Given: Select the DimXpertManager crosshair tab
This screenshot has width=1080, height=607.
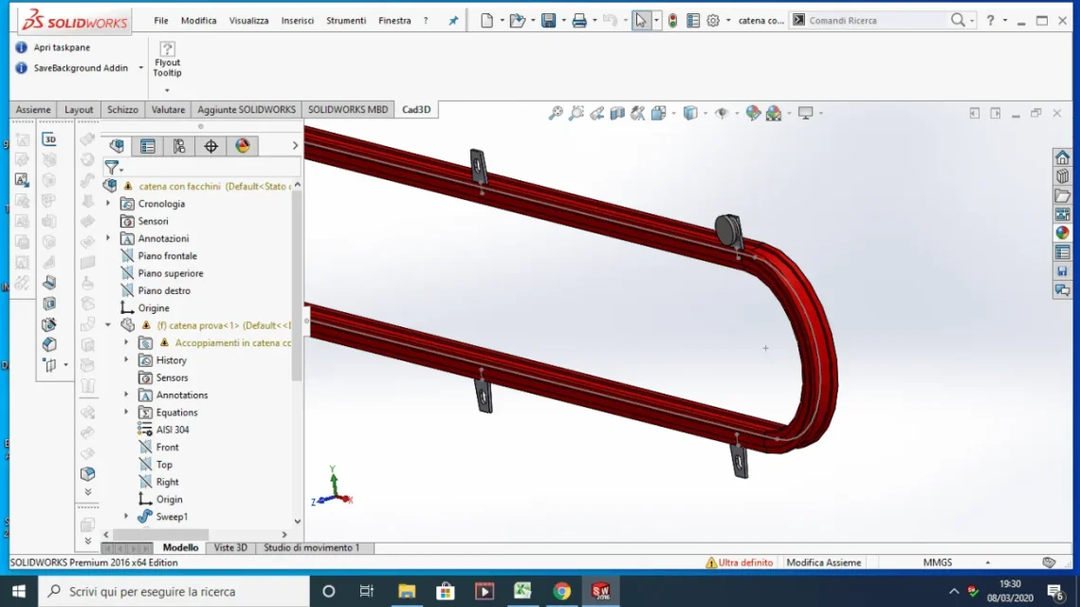Looking at the screenshot, I should [211, 146].
